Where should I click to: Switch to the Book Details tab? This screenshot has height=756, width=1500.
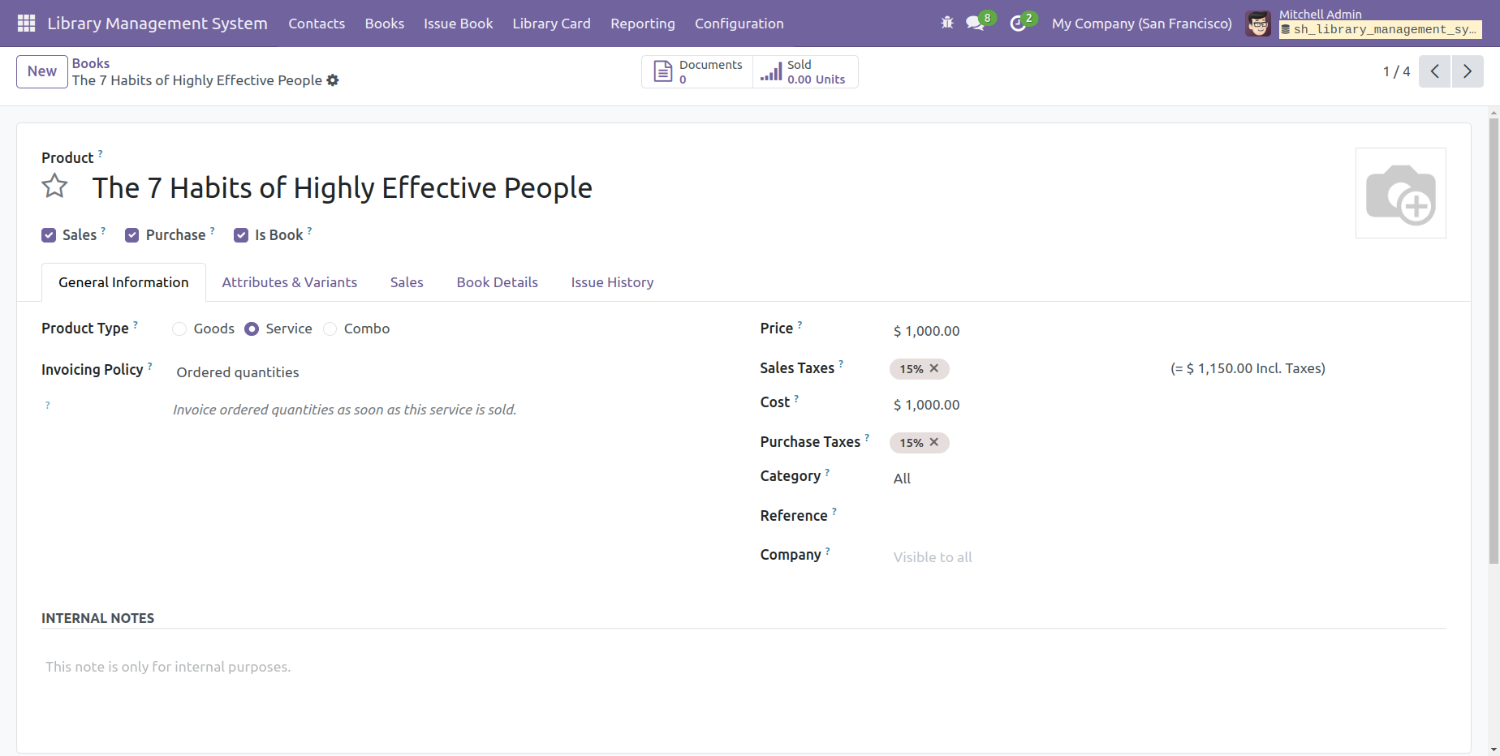497,282
